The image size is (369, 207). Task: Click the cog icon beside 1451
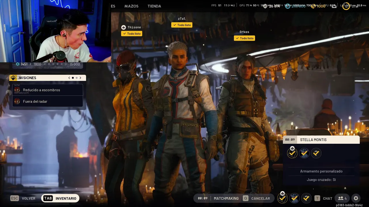pos(18,64)
